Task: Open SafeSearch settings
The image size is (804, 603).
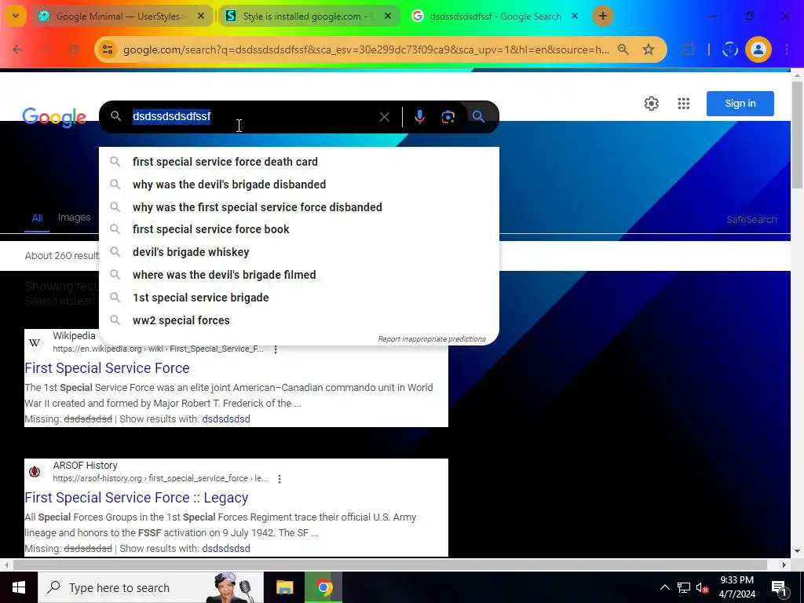Action: 751,220
